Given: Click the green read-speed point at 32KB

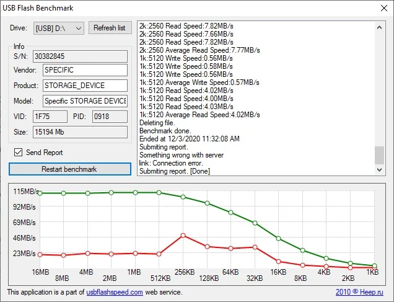Looking at the screenshot, I should click(255, 223).
